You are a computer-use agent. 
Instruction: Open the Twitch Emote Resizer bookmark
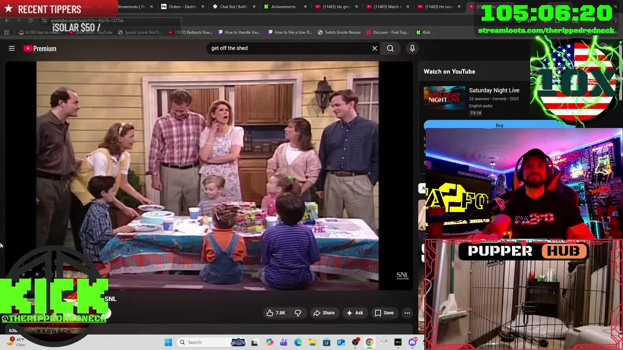click(x=339, y=33)
